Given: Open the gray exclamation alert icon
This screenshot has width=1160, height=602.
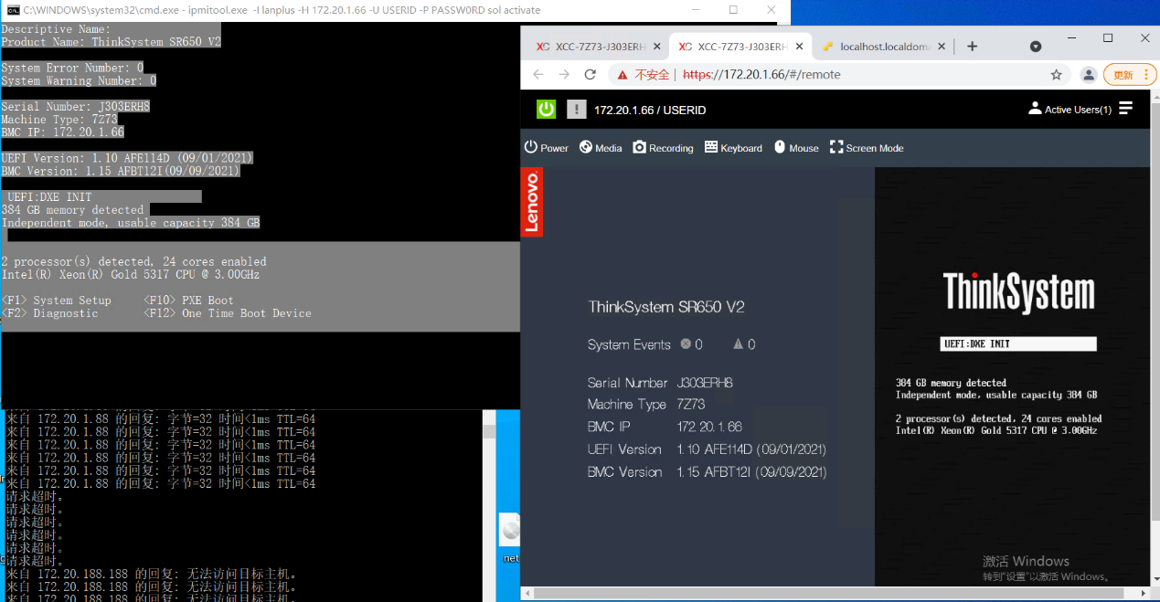Looking at the screenshot, I should point(576,110).
